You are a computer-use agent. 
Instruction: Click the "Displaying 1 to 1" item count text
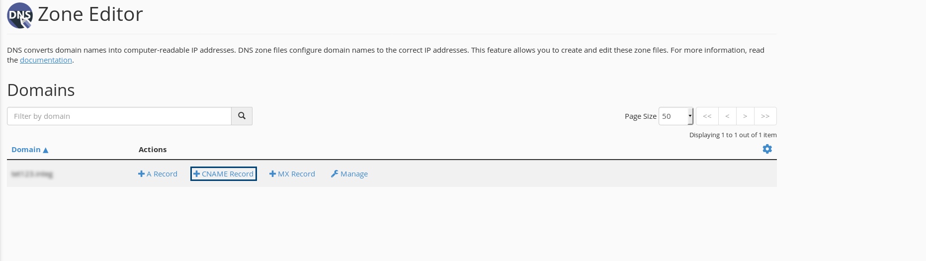(x=732, y=135)
